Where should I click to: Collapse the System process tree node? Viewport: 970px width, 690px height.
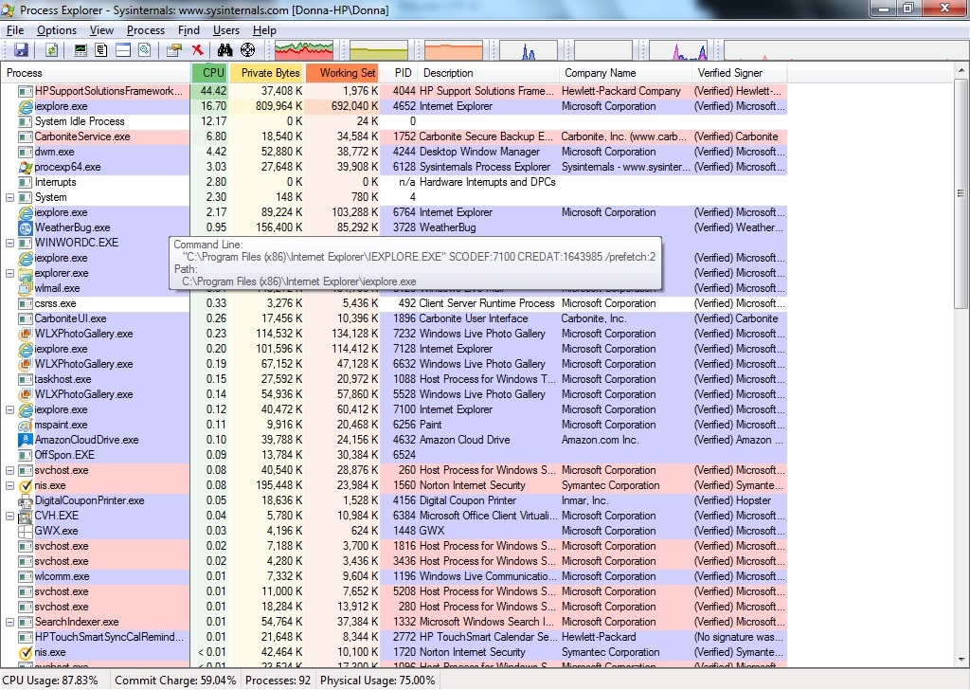coord(9,197)
